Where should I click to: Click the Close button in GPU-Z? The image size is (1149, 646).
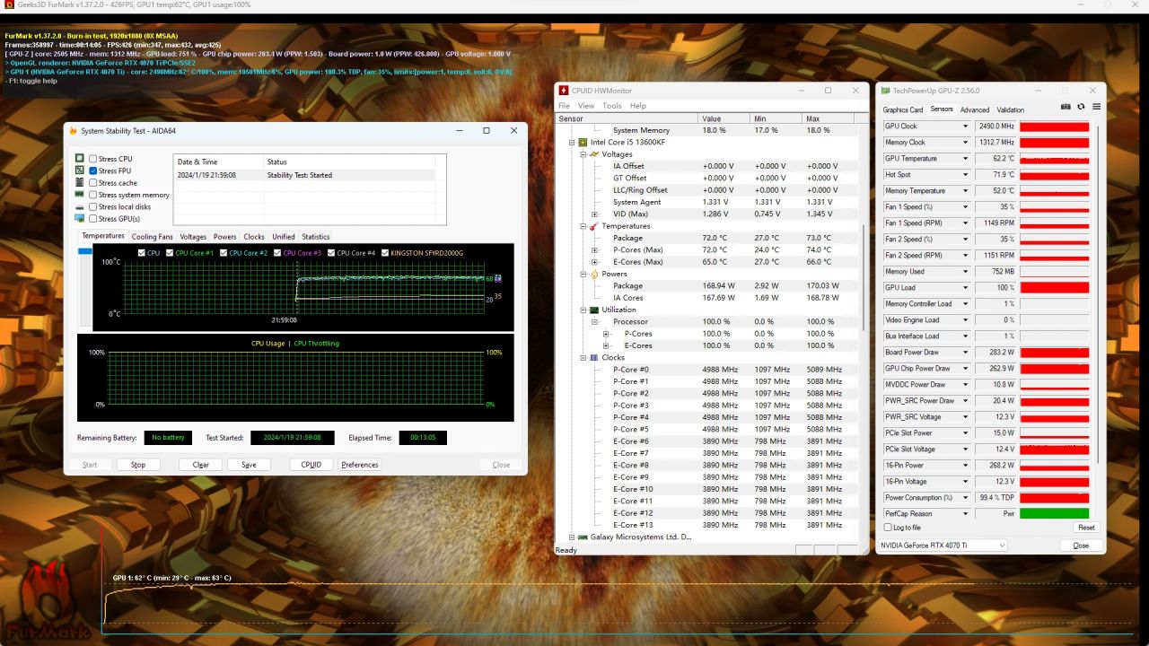[1081, 546]
